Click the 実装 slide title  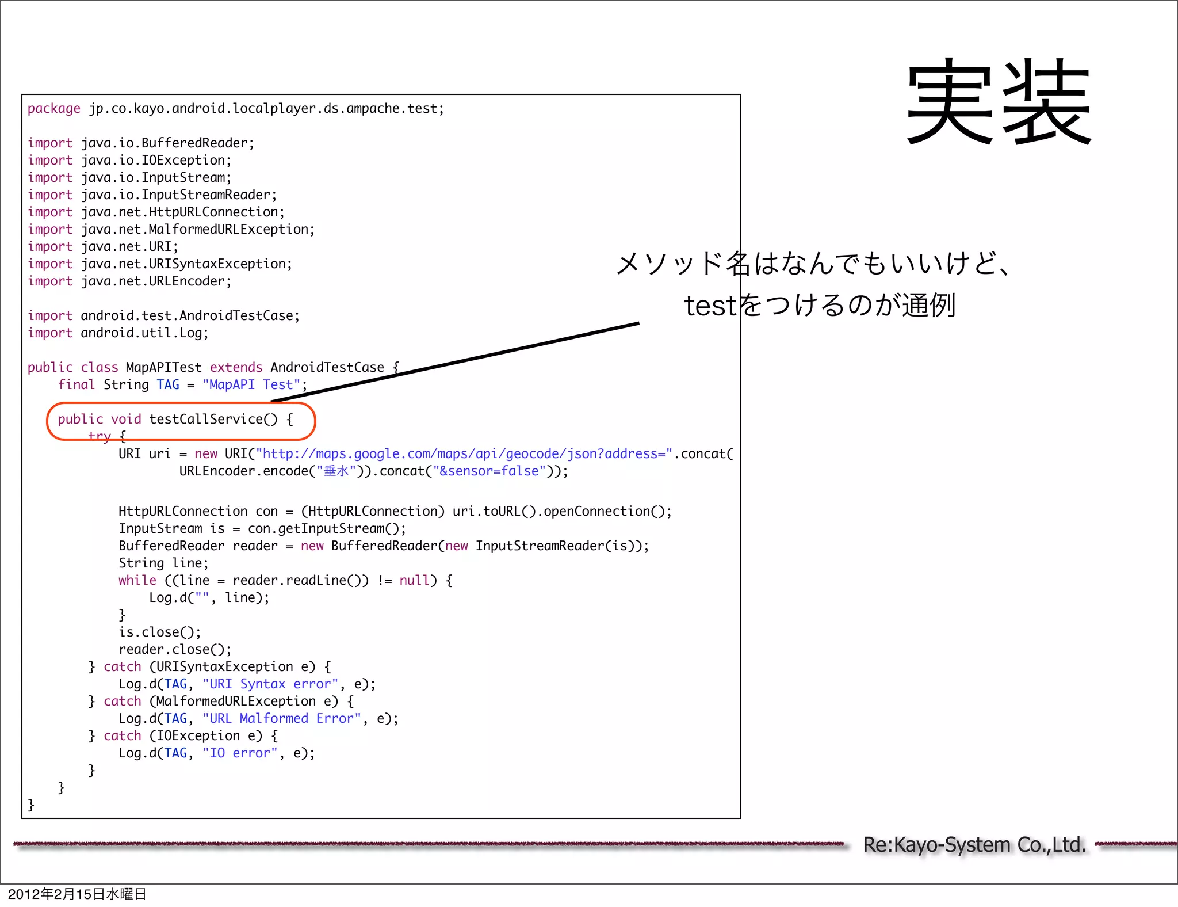tap(999, 102)
